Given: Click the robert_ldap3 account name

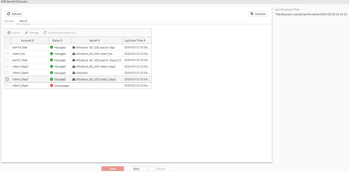Looking at the screenshot, I should pos(20,66).
